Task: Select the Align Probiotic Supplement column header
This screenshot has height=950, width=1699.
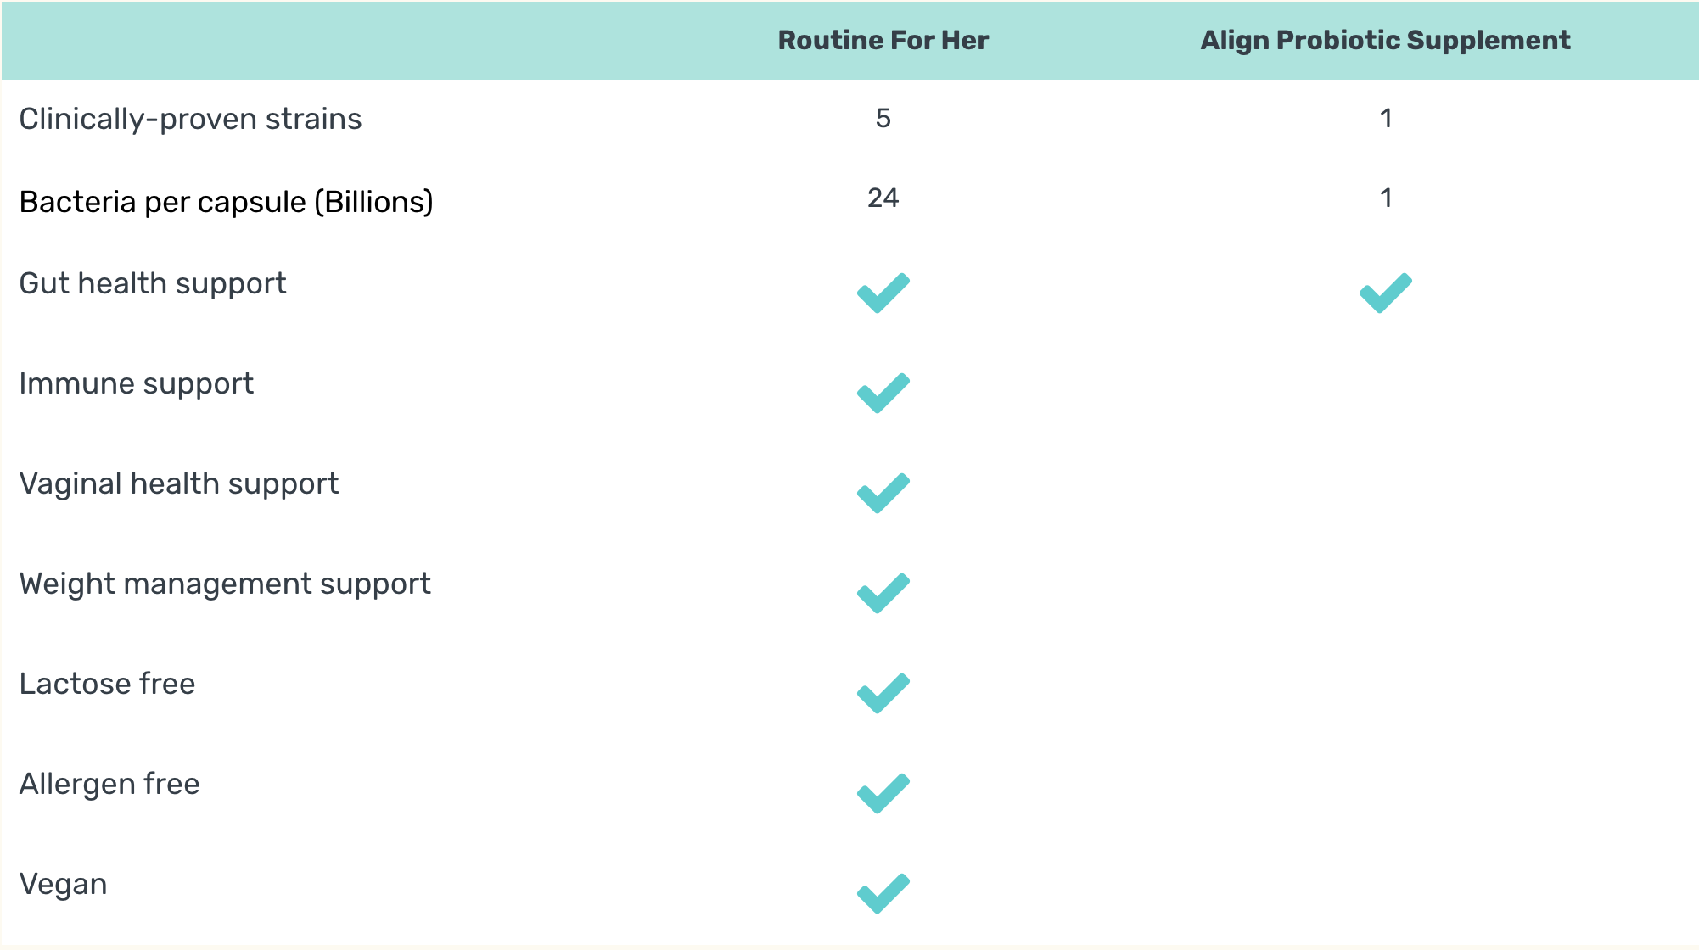Action: (1385, 40)
